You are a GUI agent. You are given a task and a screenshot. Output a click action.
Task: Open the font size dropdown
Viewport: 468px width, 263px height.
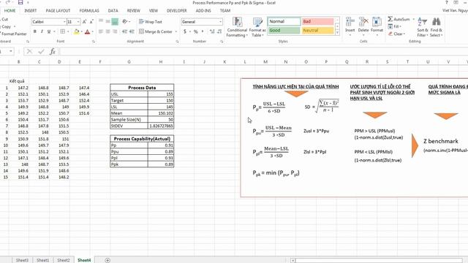click(x=78, y=22)
